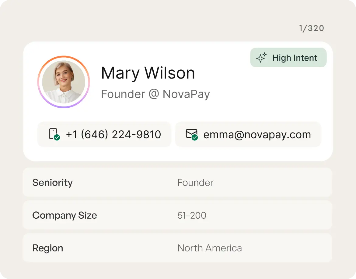Viewport: 356px width, 279px height.
Task: Click NovaPay company name under the heading
Action: coord(186,94)
